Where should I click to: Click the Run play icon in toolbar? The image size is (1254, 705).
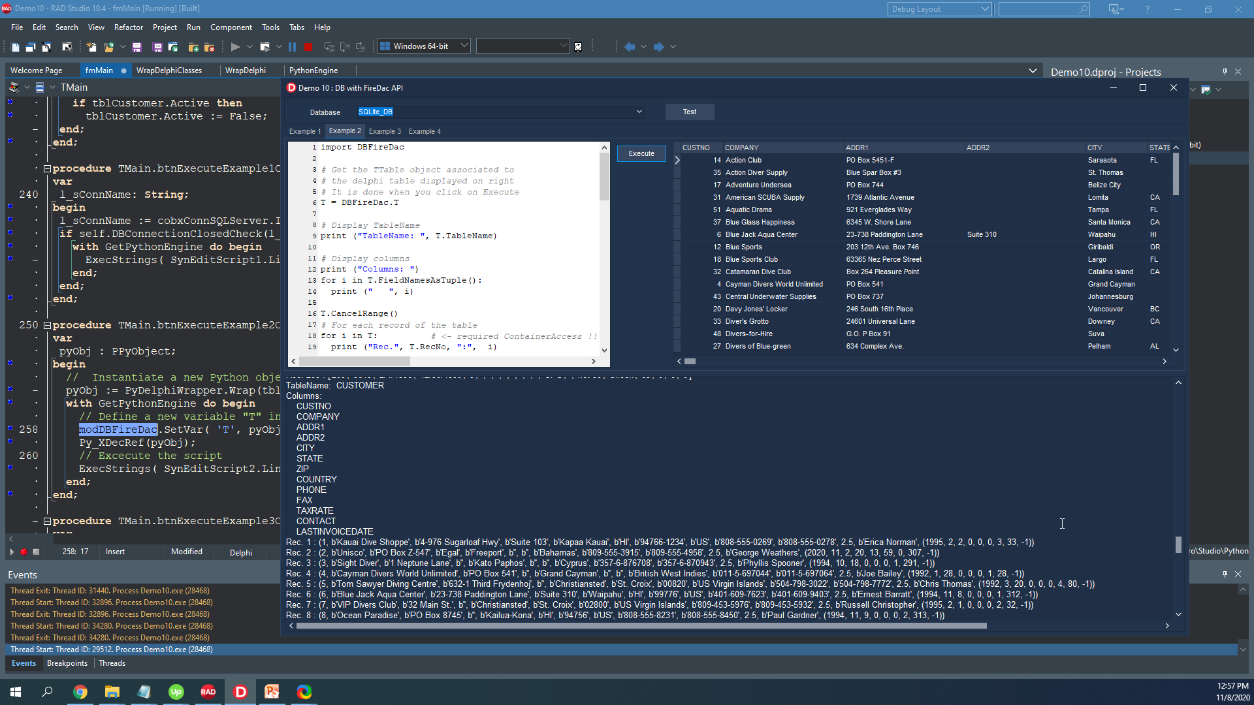pos(235,46)
